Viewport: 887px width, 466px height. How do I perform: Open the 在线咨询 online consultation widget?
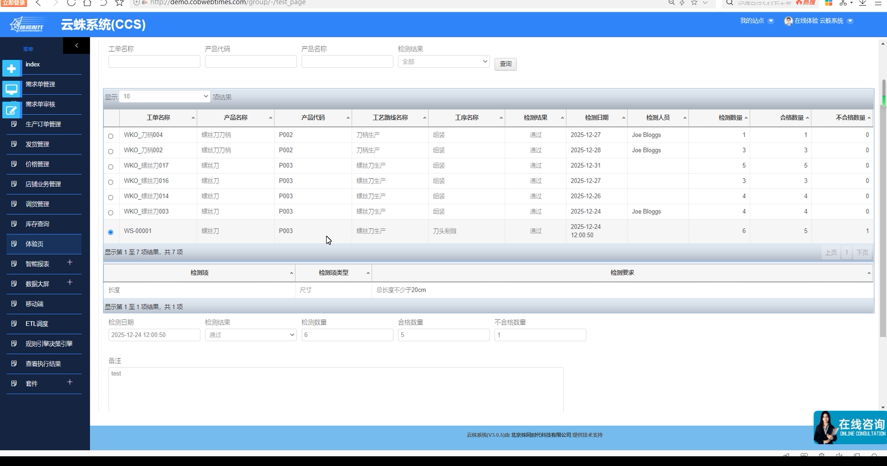point(850,427)
